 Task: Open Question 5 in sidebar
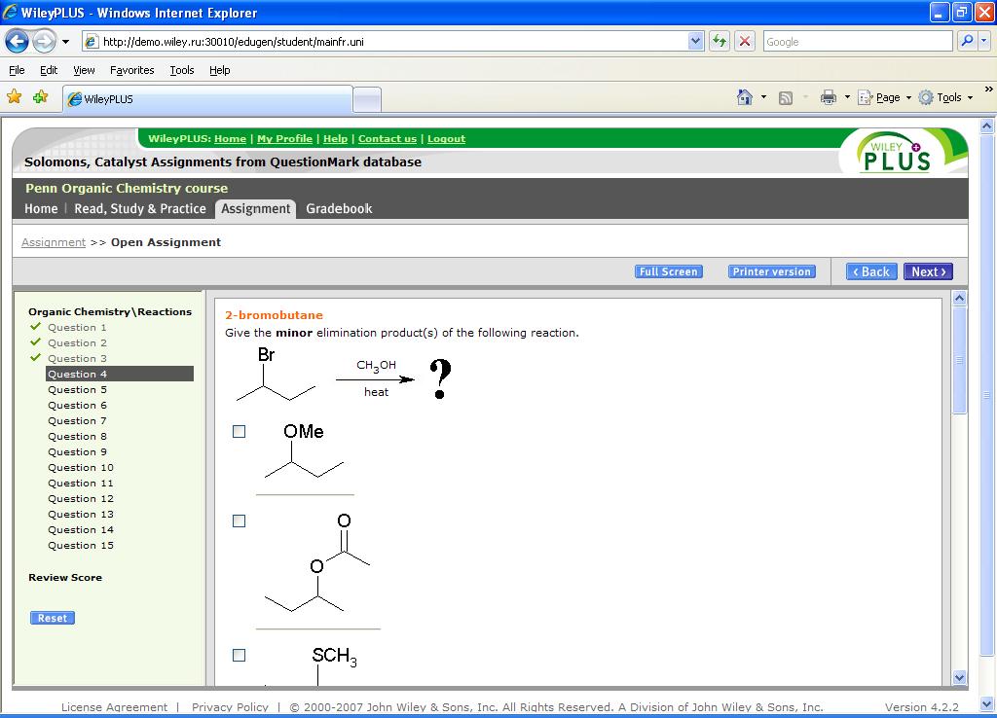pos(77,389)
